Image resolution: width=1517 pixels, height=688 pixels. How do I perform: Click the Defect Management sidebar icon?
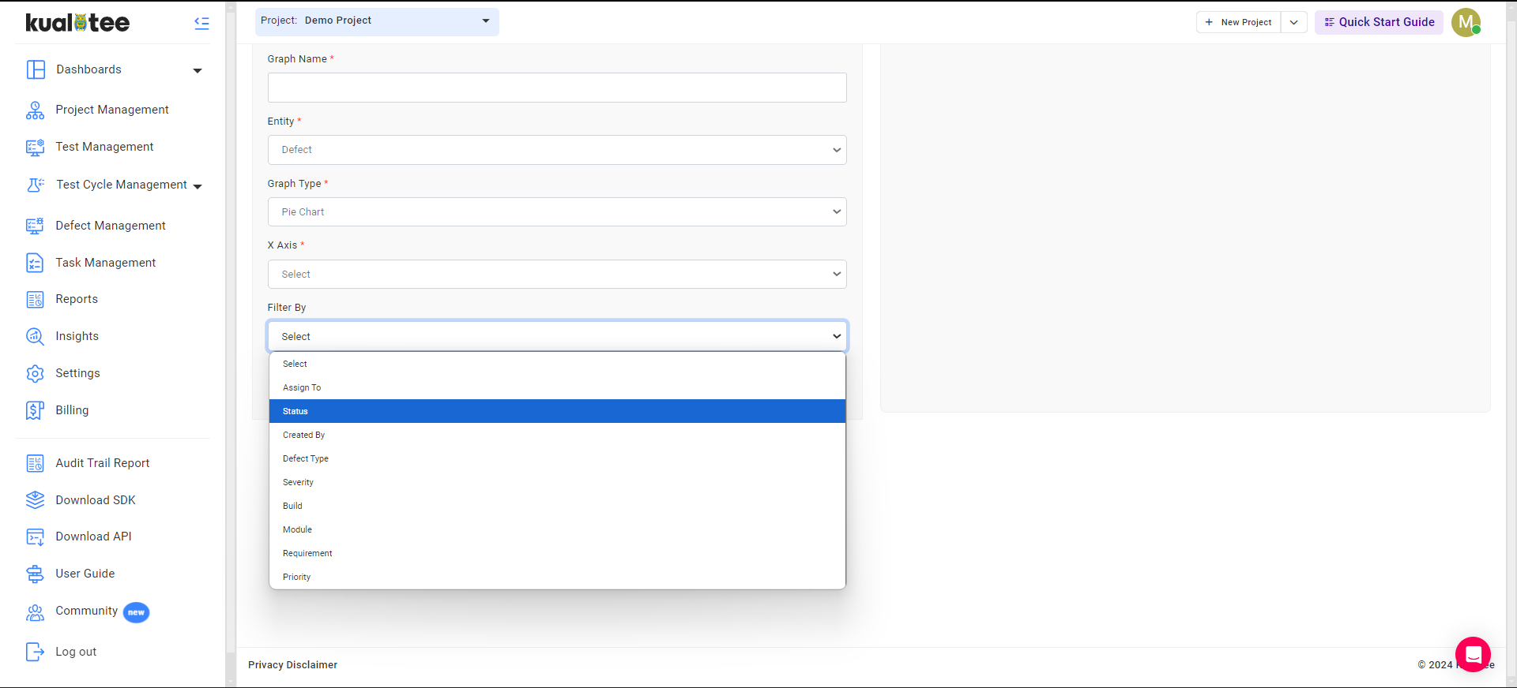point(36,226)
